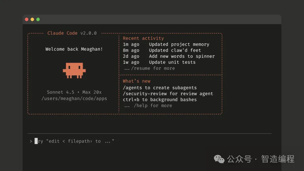304x171 pixels.
Task: Select "Updated project memory" activity row
Action: click(x=166, y=44)
